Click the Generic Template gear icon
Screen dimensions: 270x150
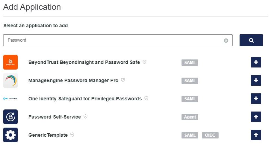point(10,135)
